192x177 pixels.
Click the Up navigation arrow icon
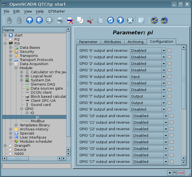click(29, 20)
